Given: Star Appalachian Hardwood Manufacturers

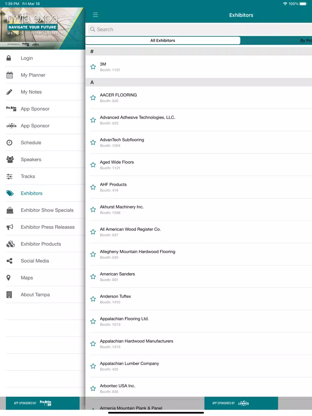Looking at the screenshot, I should tap(93, 344).
